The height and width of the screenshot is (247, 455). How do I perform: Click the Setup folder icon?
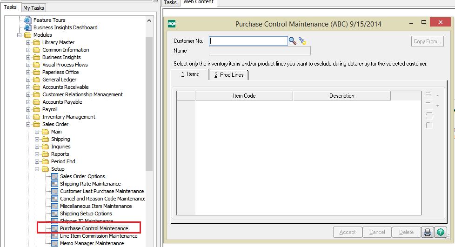[x=46, y=169]
